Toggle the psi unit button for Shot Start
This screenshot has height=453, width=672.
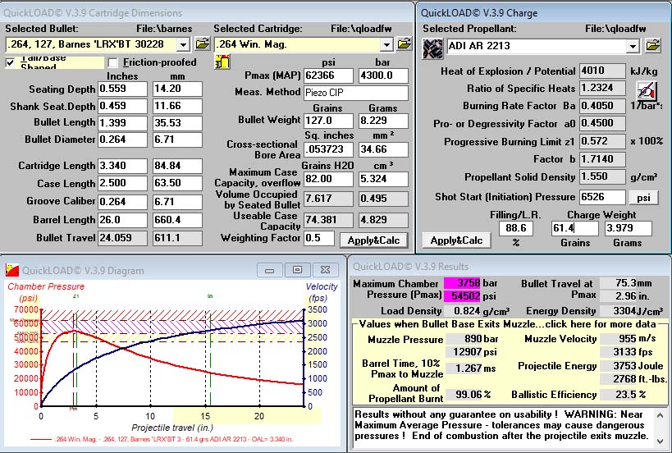click(643, 198)
